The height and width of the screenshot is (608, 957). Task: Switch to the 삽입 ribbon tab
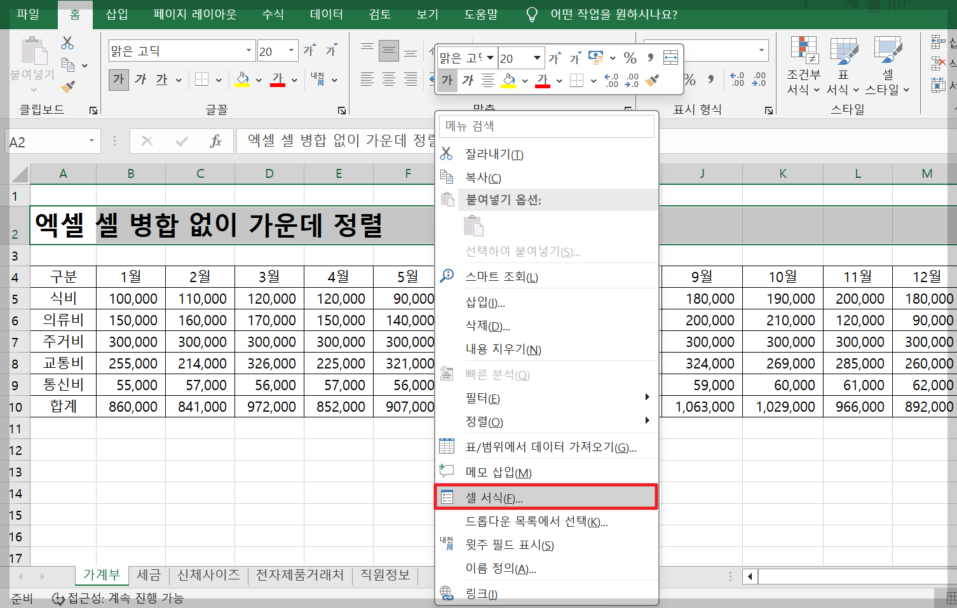pos(116,14)
